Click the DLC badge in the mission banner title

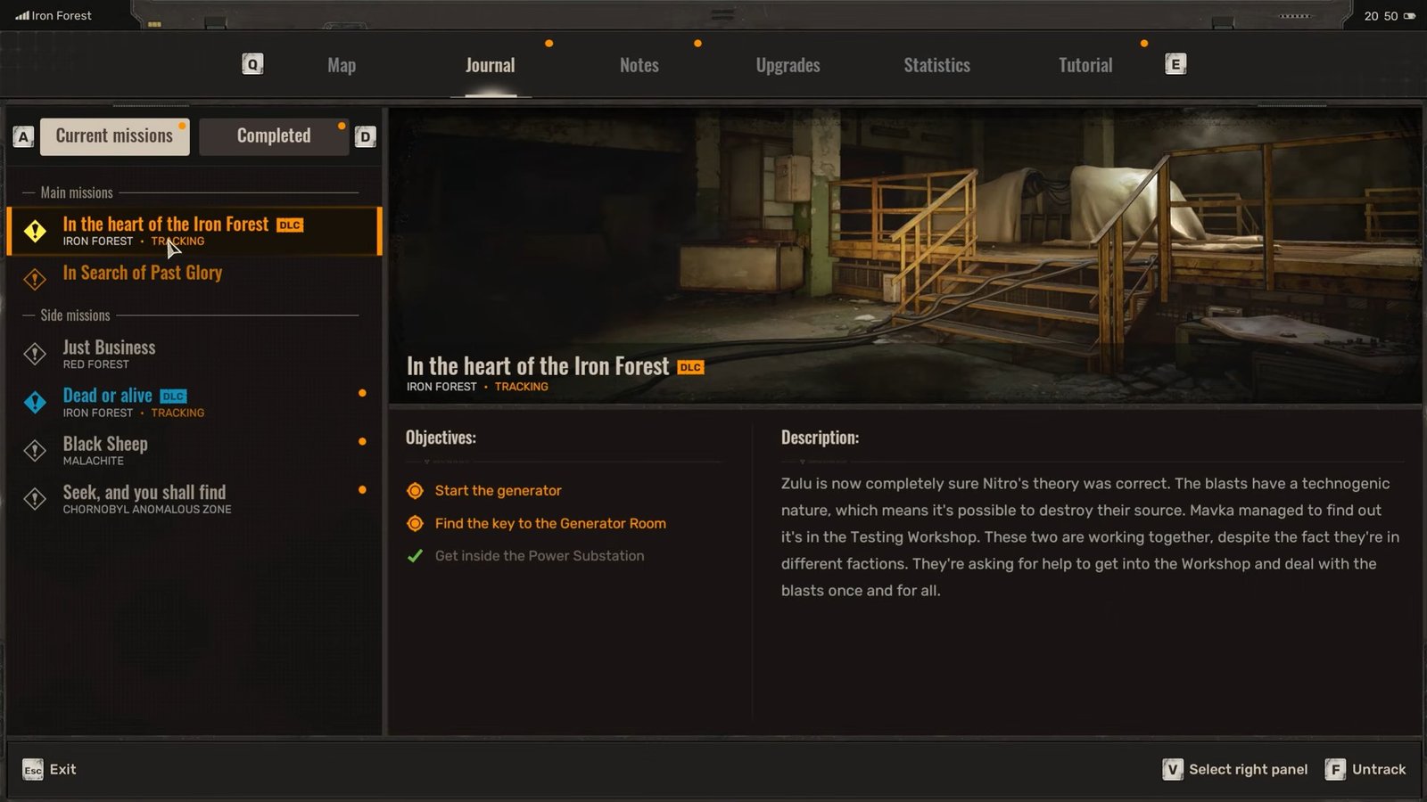[690, 367]
